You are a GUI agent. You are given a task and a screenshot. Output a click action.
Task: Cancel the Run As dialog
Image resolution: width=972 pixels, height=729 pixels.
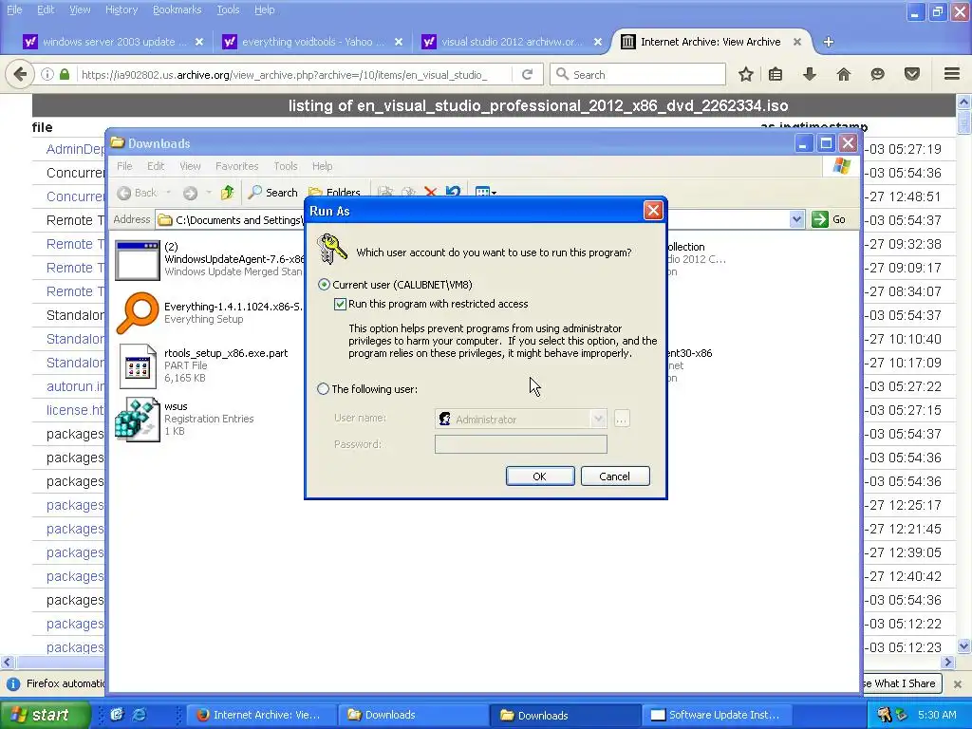point(615,477)
